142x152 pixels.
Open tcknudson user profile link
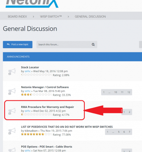click(31, 131)
